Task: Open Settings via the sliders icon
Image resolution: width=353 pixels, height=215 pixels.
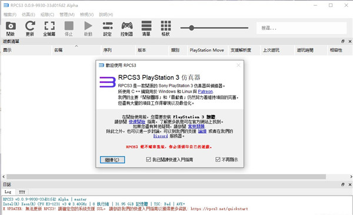Action: point(108,26)
